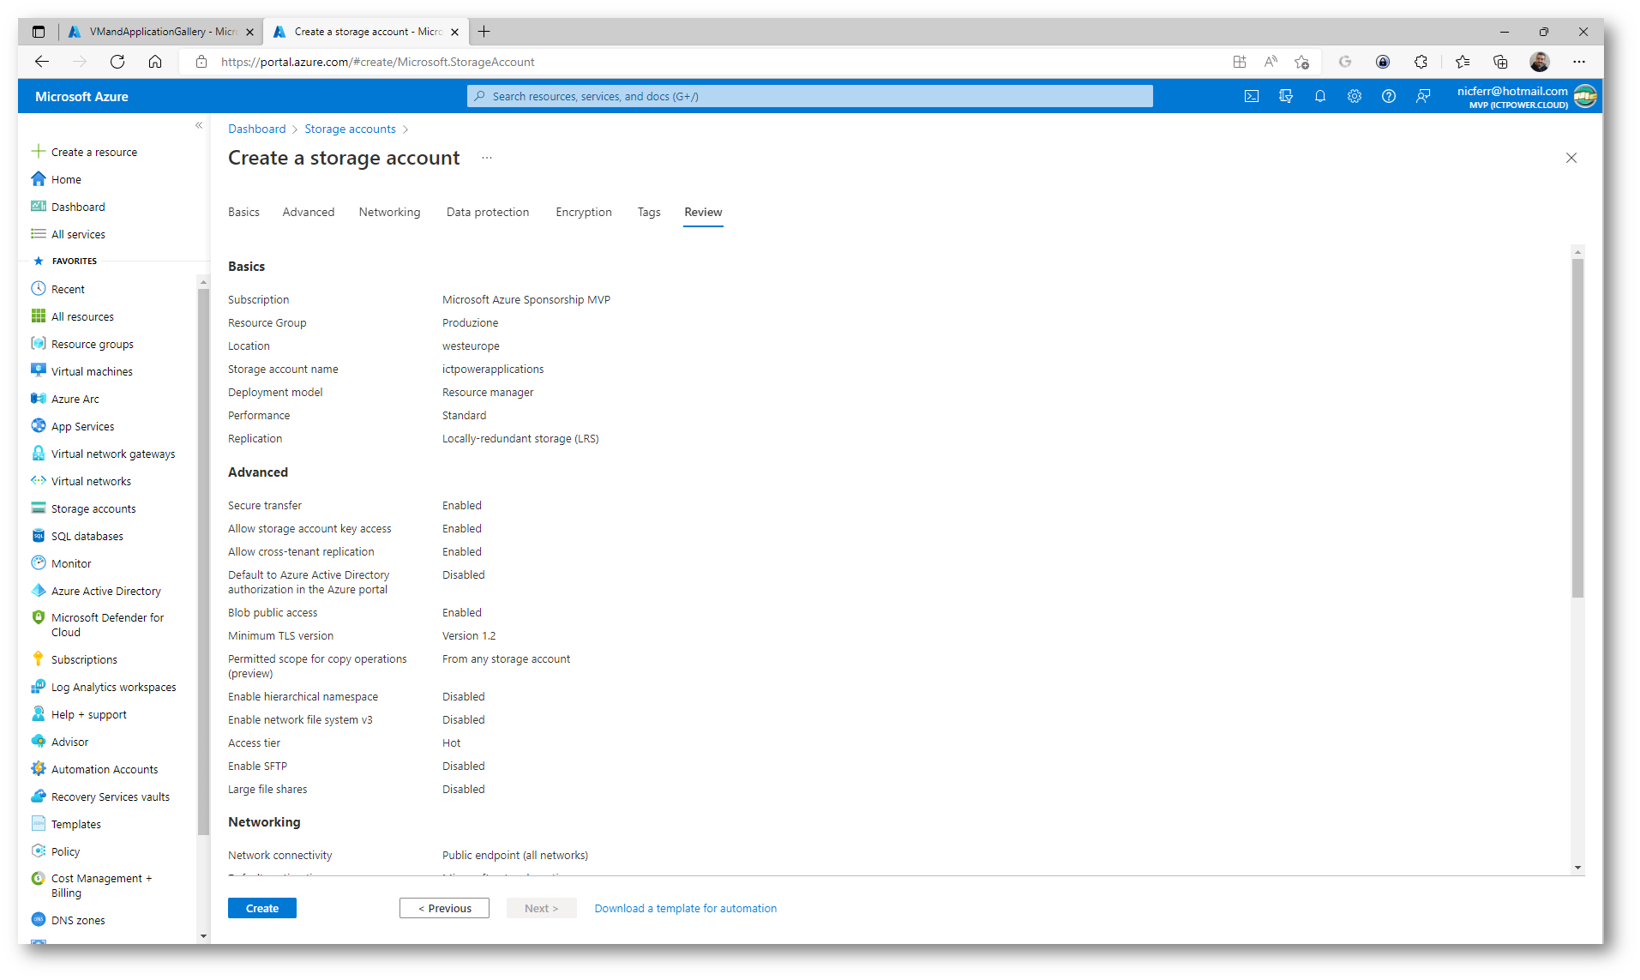Open the more options ellipsis beside title
Viewport: 1640px width, 980px height.
point(487,158)
